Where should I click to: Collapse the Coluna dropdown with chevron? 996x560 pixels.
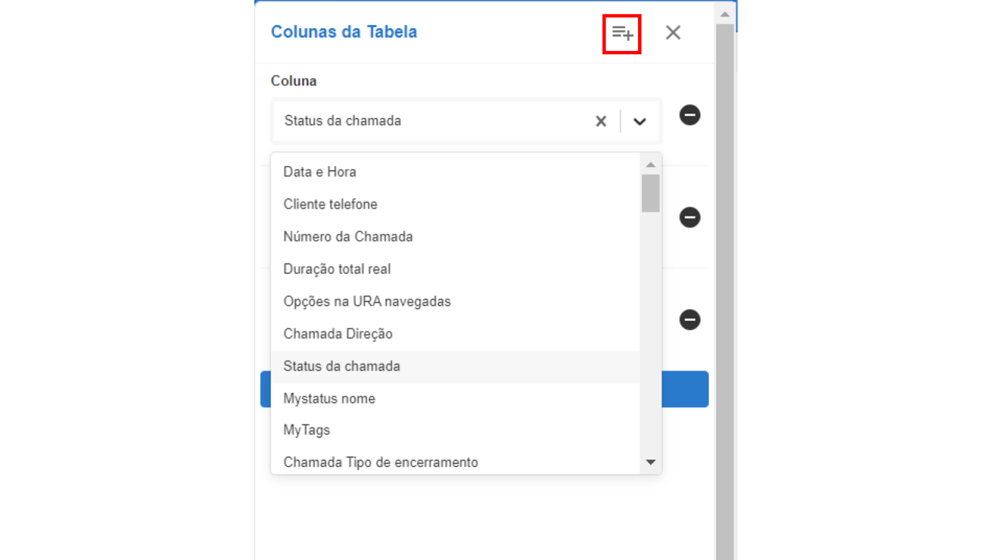pyautogui.click(x=639, y=121)
